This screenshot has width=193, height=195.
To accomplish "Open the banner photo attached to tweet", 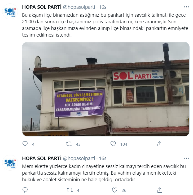I will click(106, 89).
